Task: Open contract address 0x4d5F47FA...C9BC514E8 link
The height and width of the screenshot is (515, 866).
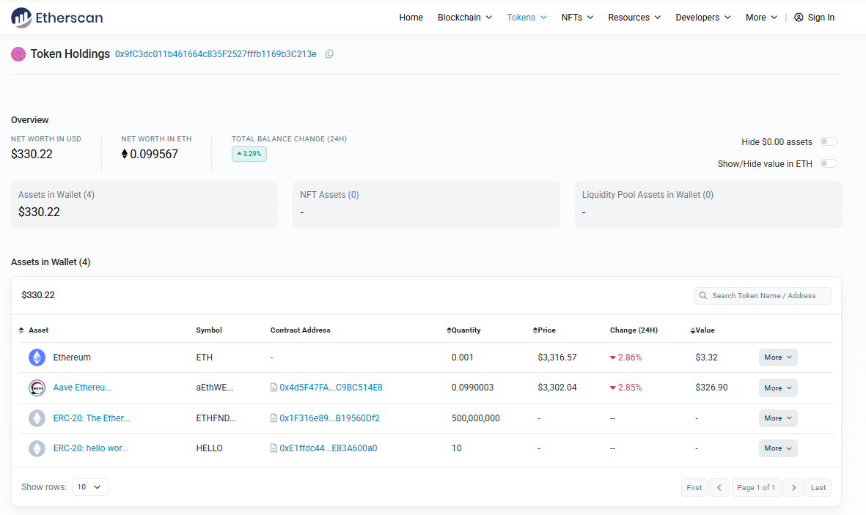Action: tap(331, 388)
